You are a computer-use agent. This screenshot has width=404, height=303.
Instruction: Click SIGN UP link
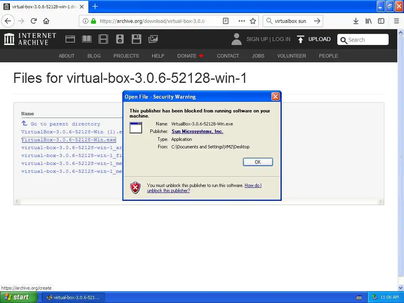coord(257,39)
